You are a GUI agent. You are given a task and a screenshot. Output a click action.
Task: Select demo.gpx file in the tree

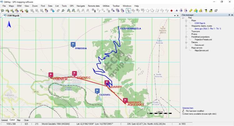pyautogui.click(x=208, y=29)
